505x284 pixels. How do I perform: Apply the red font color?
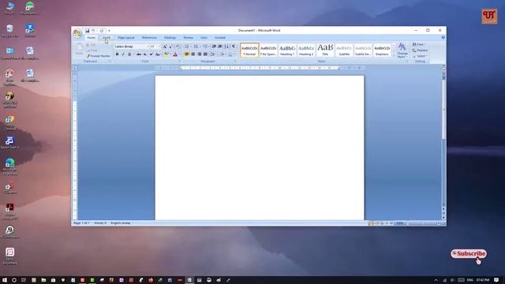tap(175, 54)
